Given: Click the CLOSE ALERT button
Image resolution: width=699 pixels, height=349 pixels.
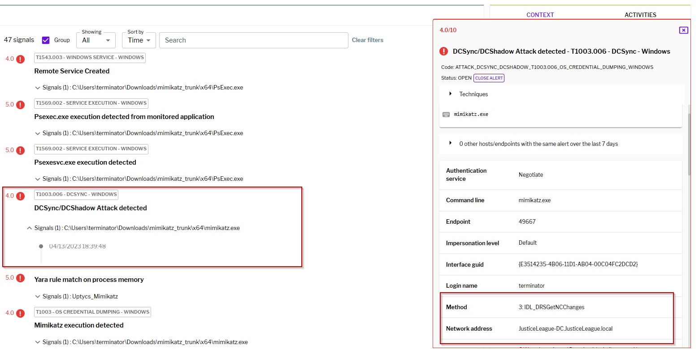Looking at the screenshot, I should click(x=489, y=78).
